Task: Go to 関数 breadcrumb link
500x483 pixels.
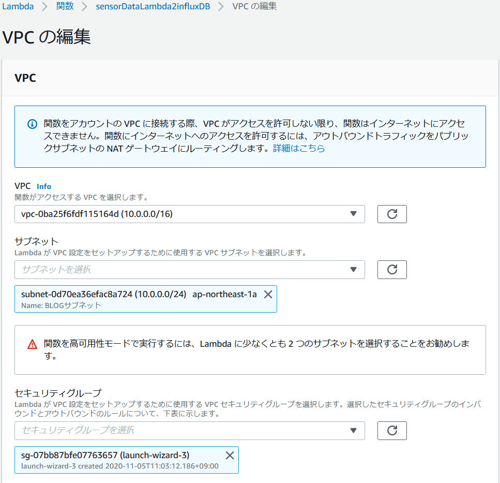Action: click(65, 6)
